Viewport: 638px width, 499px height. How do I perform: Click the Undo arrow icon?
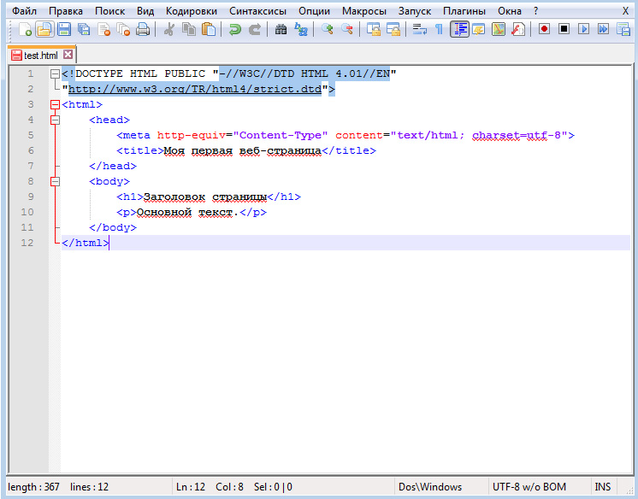pyautogui.click(x=234, y=29)
